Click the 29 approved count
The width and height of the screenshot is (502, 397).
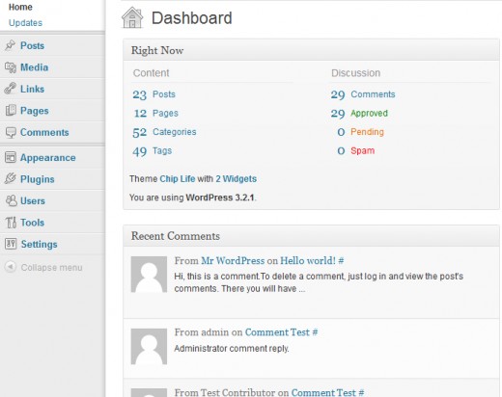coord(338,114)
